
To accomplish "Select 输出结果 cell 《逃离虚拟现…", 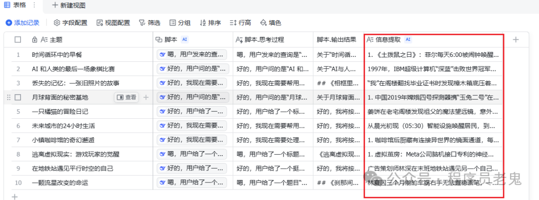I will click(x=338, y=154).
